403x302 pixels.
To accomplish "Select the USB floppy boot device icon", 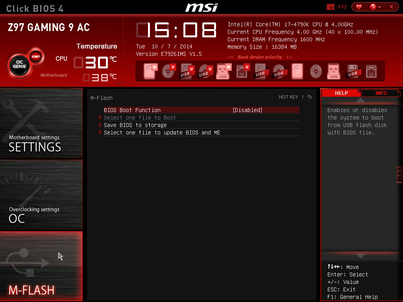I will 353,72.
